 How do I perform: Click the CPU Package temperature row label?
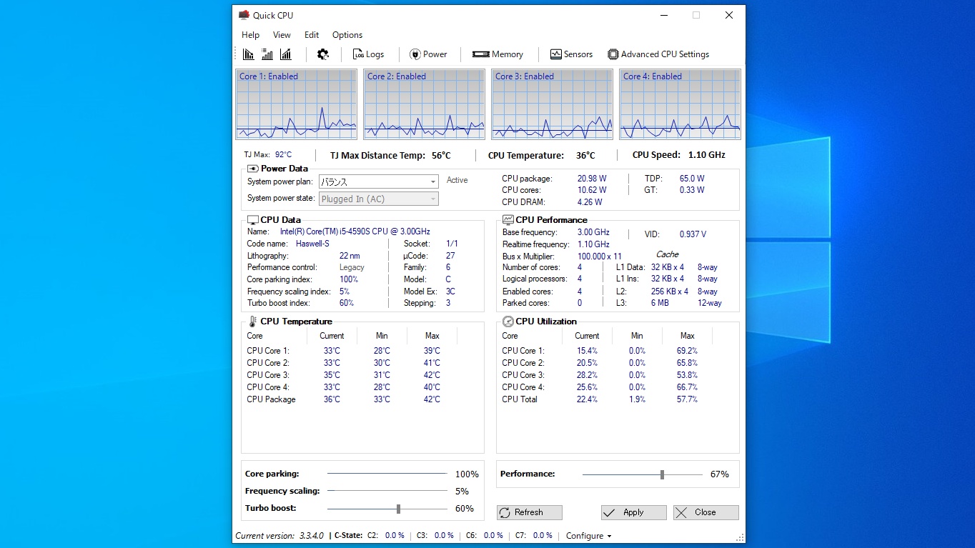271,399
